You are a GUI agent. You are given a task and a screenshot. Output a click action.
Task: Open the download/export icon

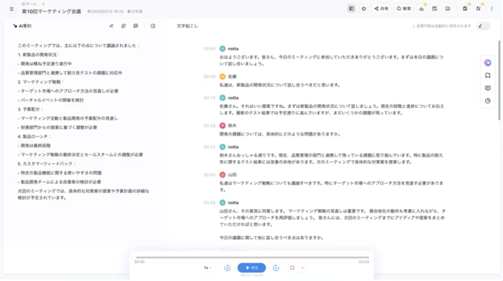[x=421, y=8]
